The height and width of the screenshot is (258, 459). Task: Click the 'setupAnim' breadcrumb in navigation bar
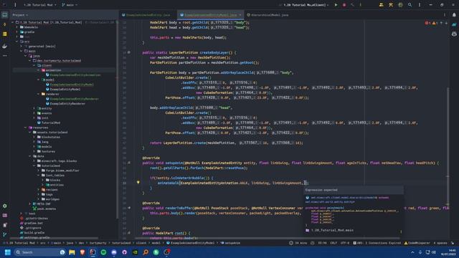coord(232,243)
